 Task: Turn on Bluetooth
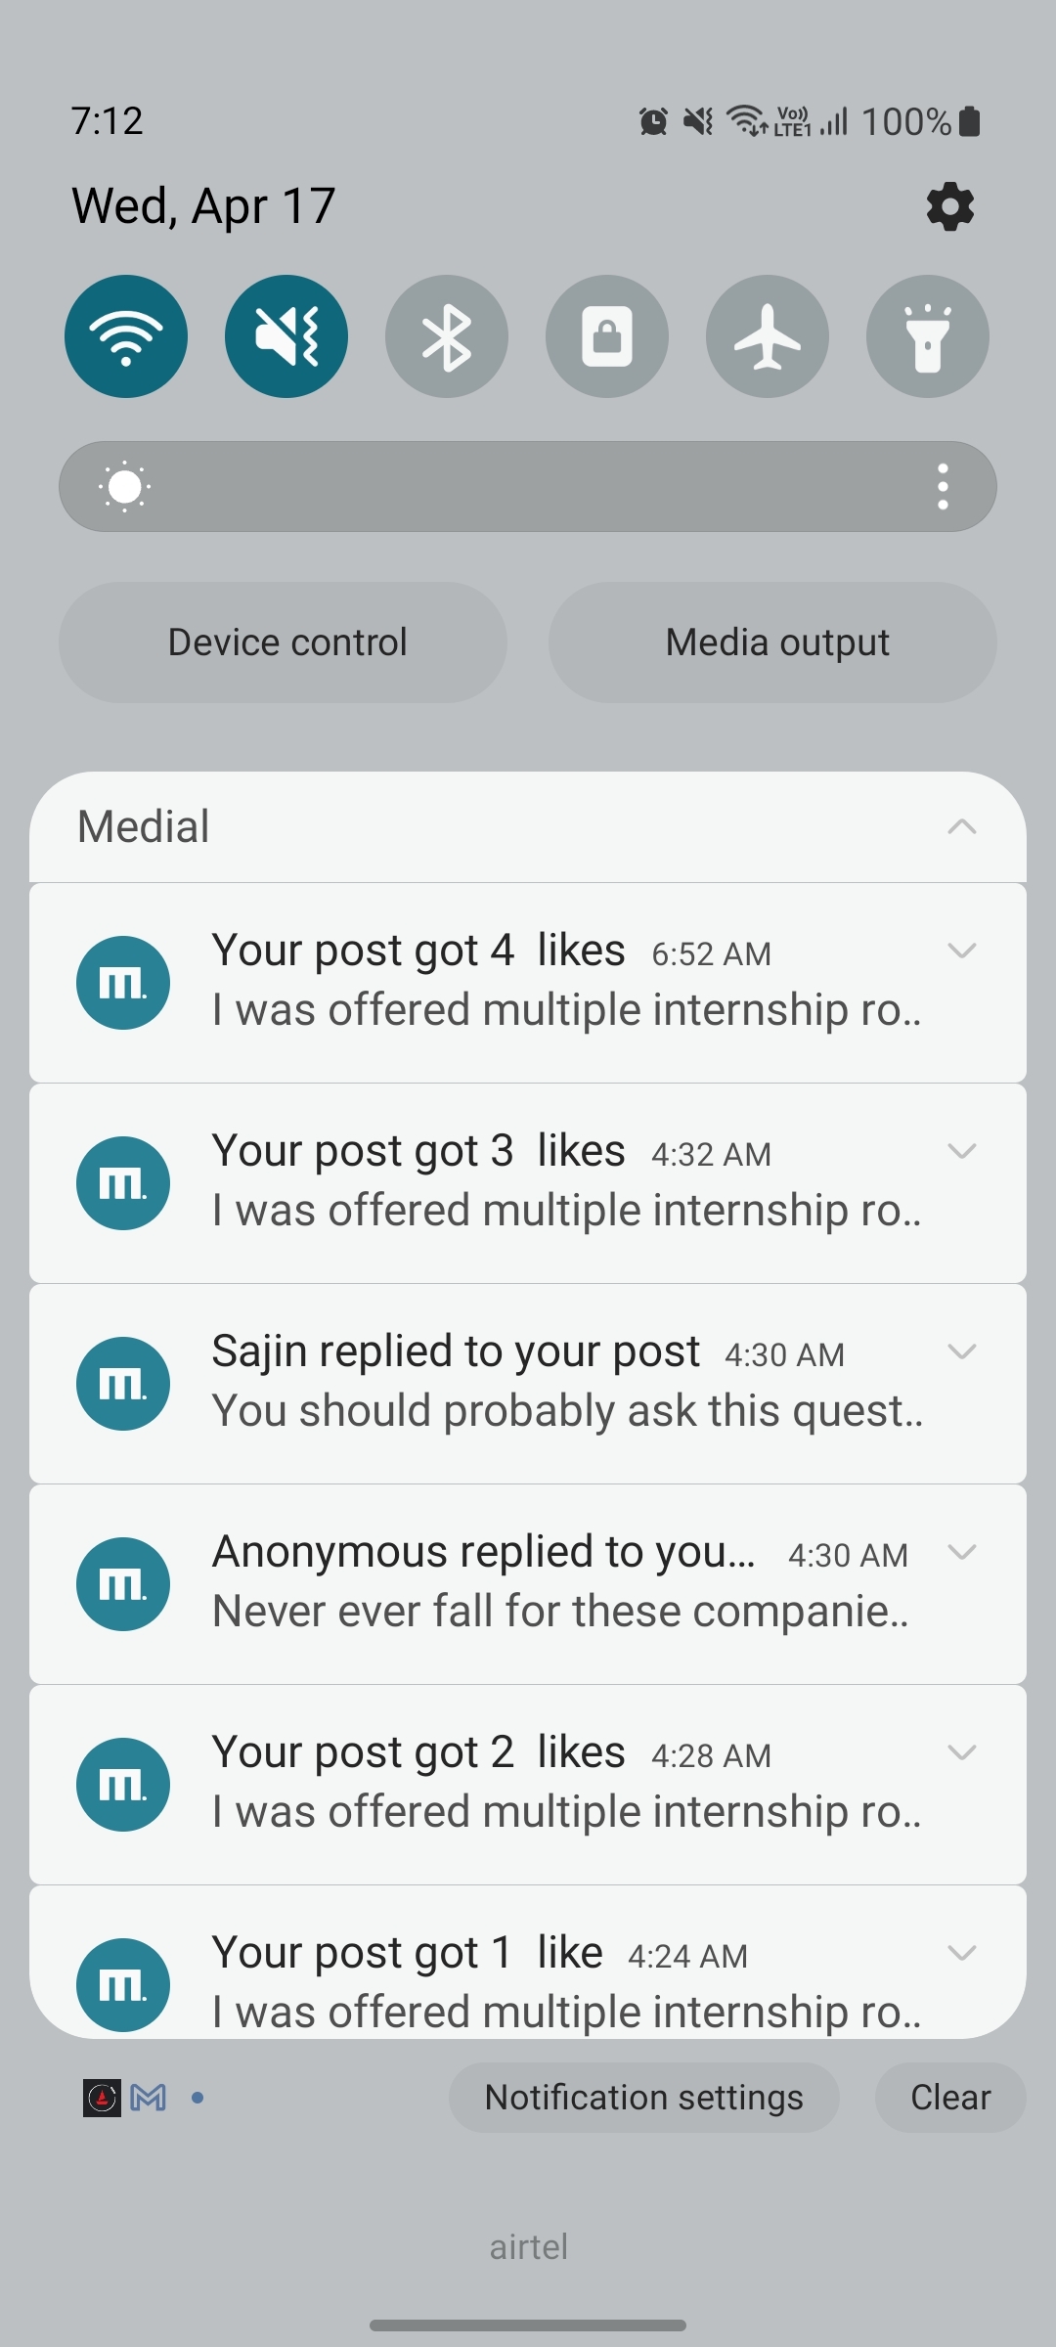point(447,336)
